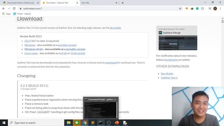Click the orange round taskbar icon

117,123
